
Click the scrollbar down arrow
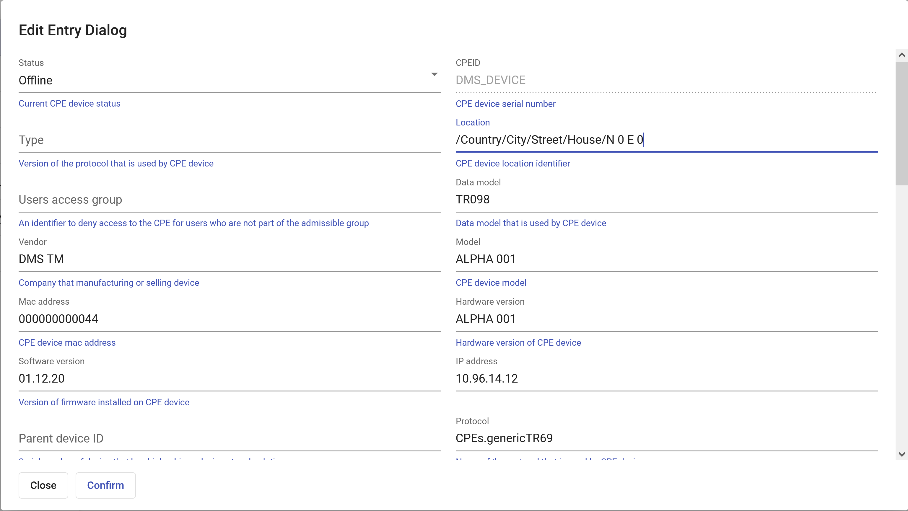[902, 454]
